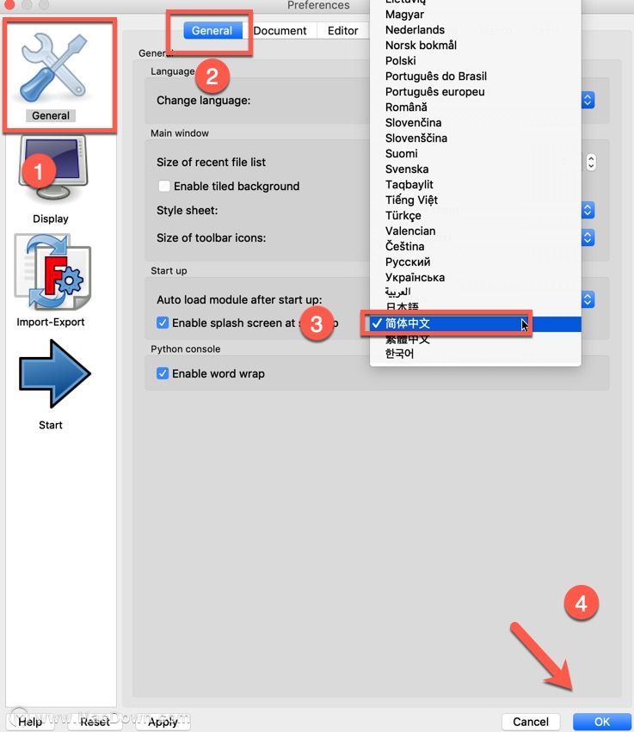Click the Reset button
634x732 pixels.
pyautogui.click(x=95, y=722)
